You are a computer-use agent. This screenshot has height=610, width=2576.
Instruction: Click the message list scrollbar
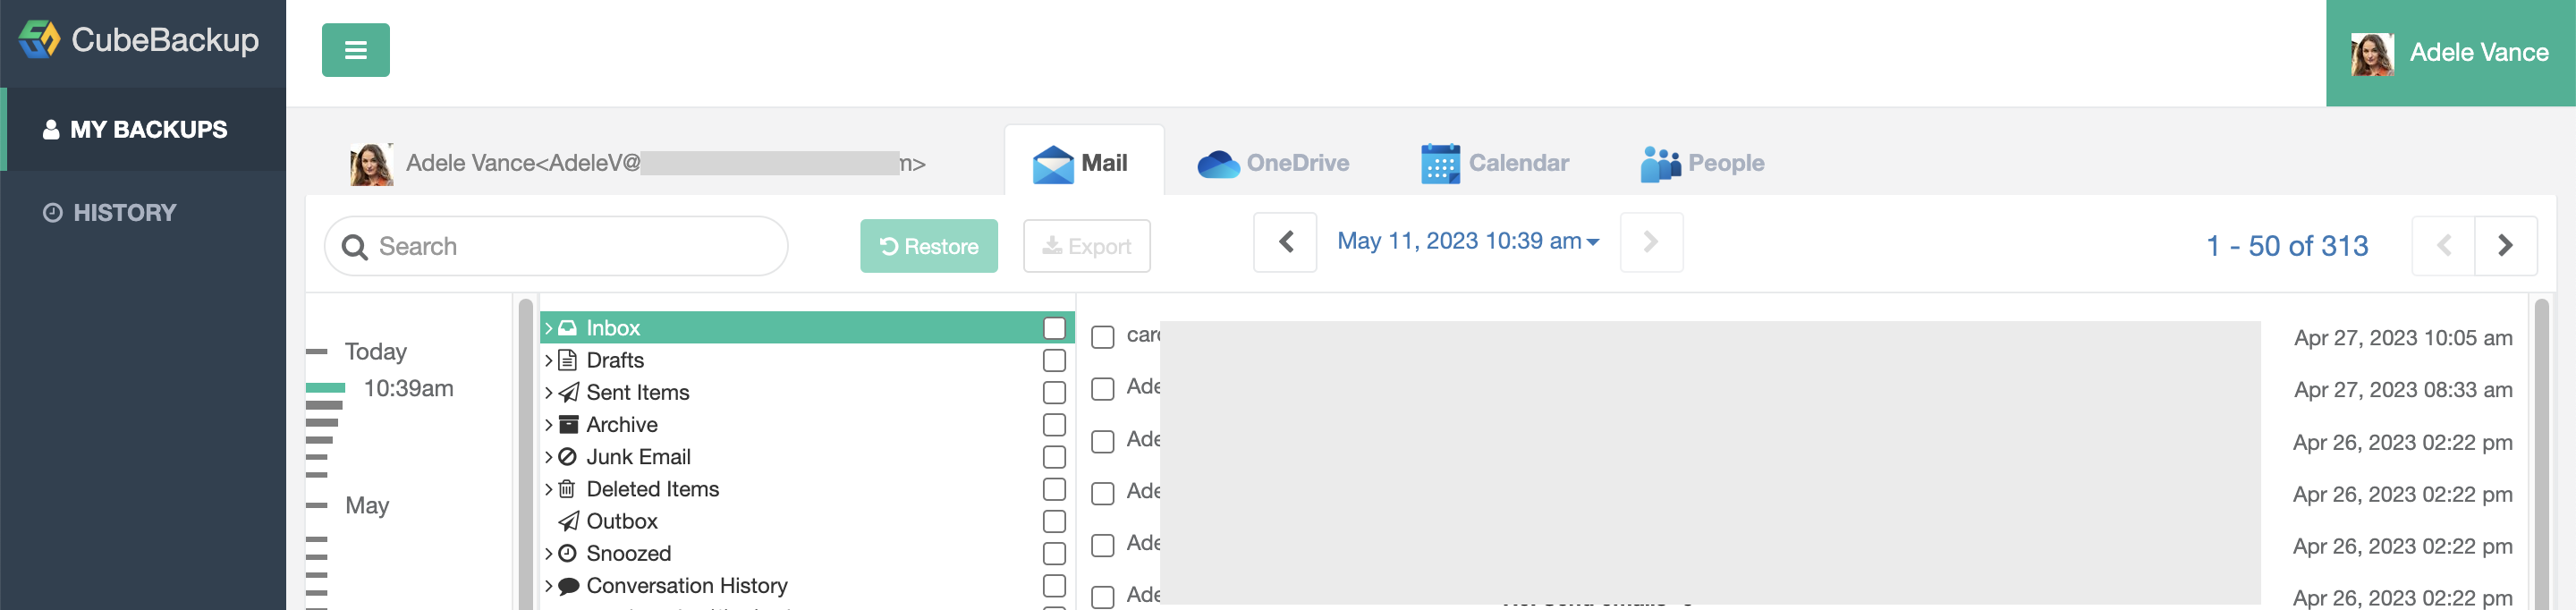2541,455
